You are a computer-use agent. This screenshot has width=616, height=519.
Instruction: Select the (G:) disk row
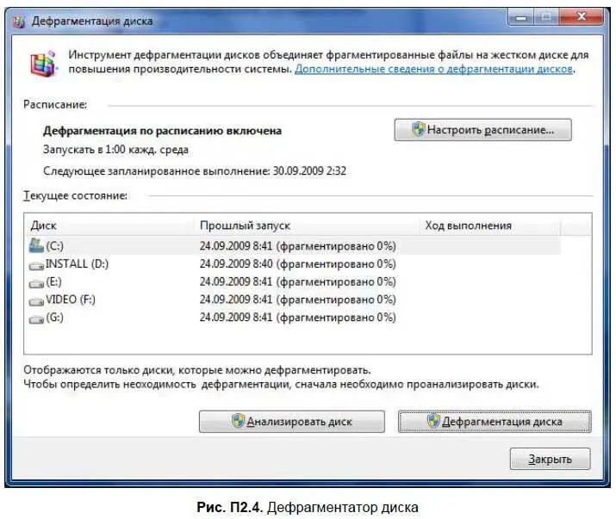click(294, 318)
